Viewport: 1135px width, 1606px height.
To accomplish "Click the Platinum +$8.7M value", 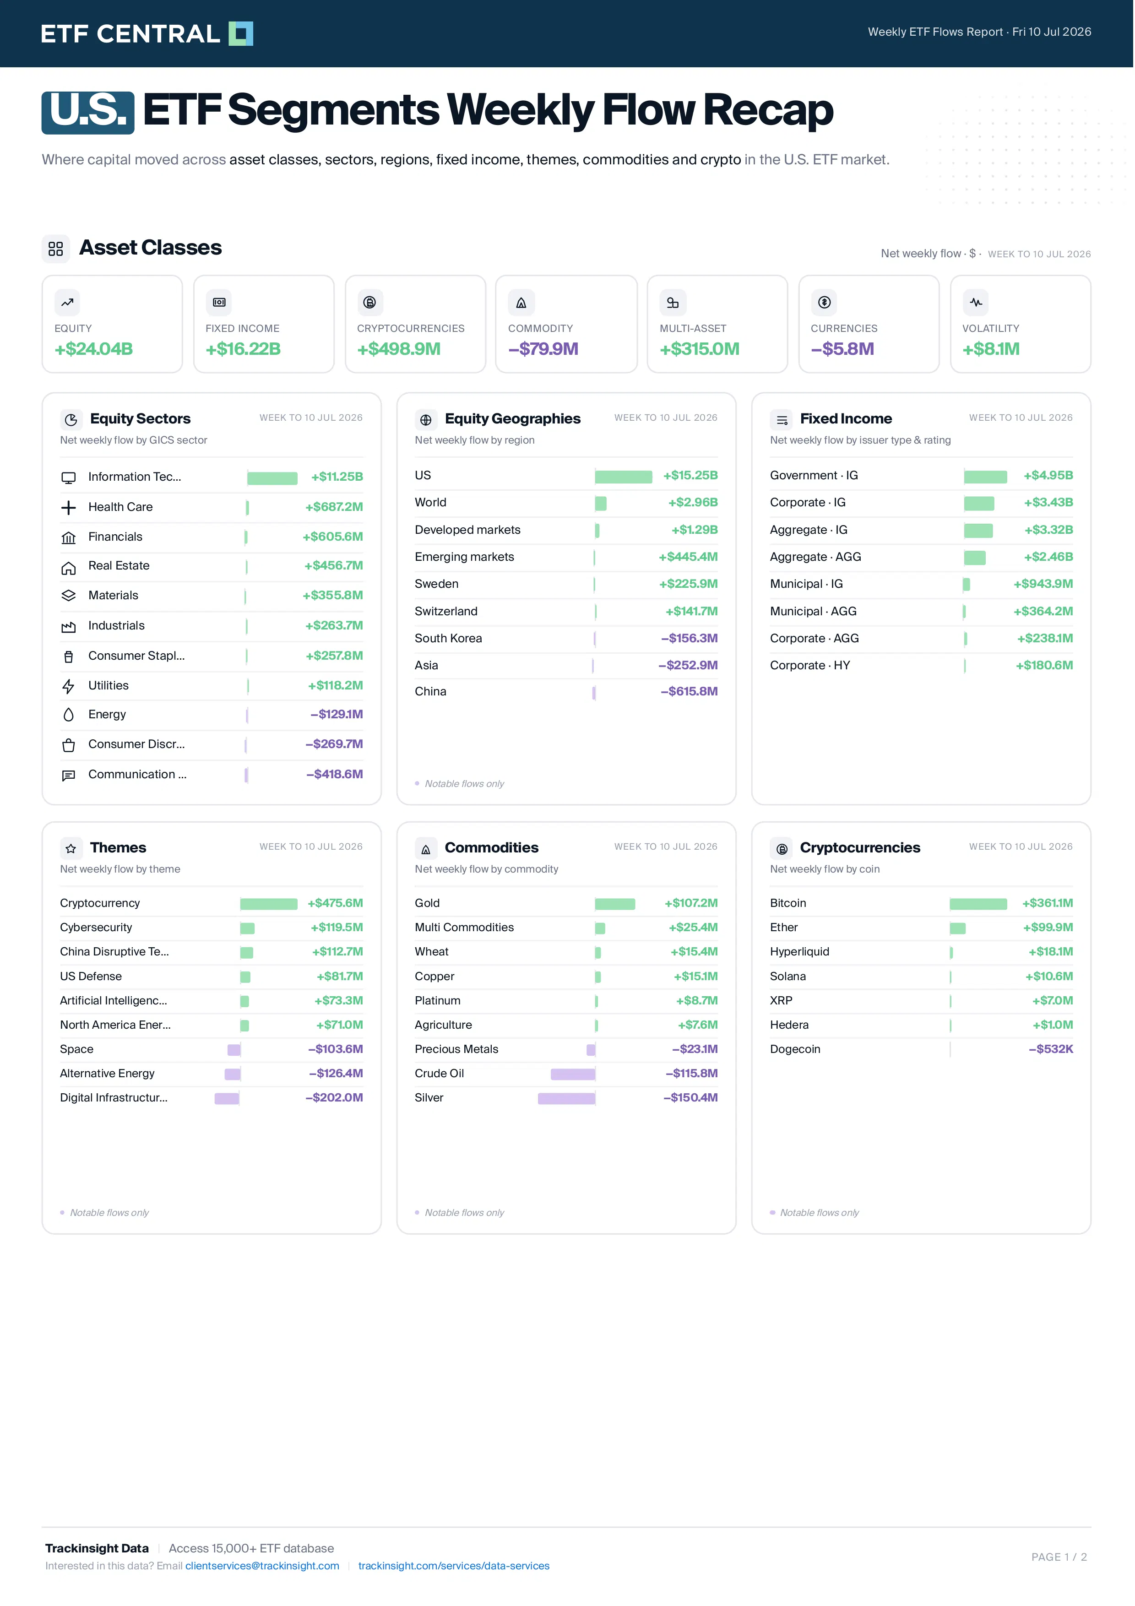I will (696, 1000).
